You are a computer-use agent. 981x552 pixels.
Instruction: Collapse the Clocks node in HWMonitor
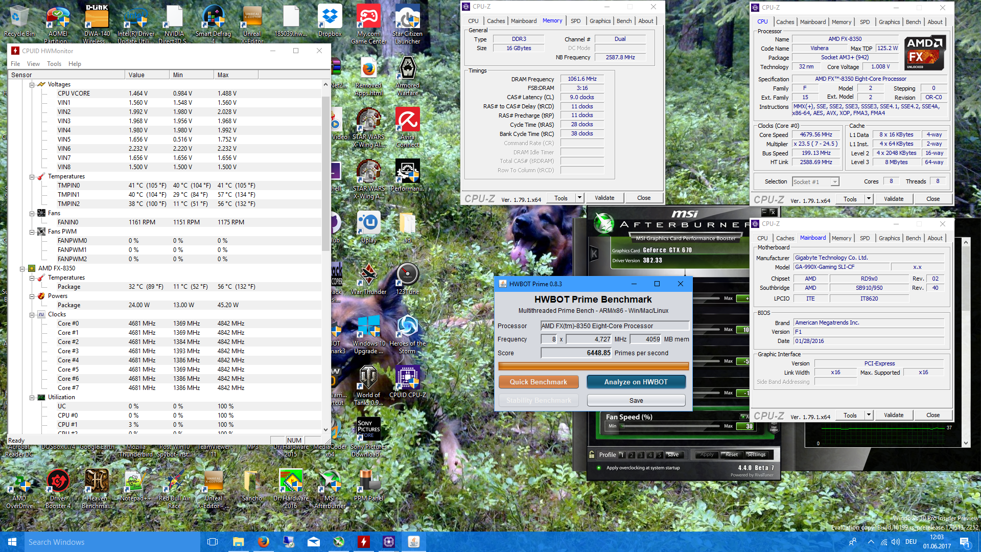click(x=32, y=314)
